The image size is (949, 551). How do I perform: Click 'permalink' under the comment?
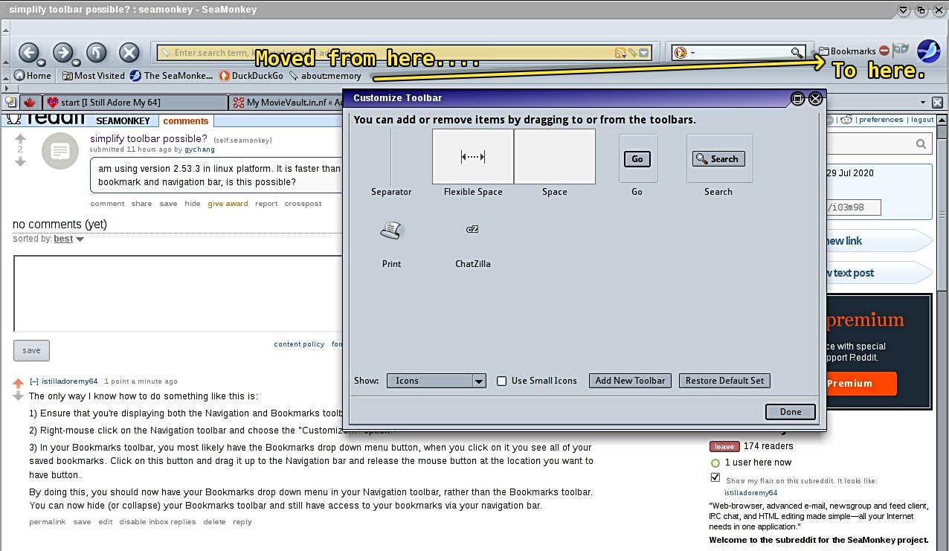pos(48,522)
